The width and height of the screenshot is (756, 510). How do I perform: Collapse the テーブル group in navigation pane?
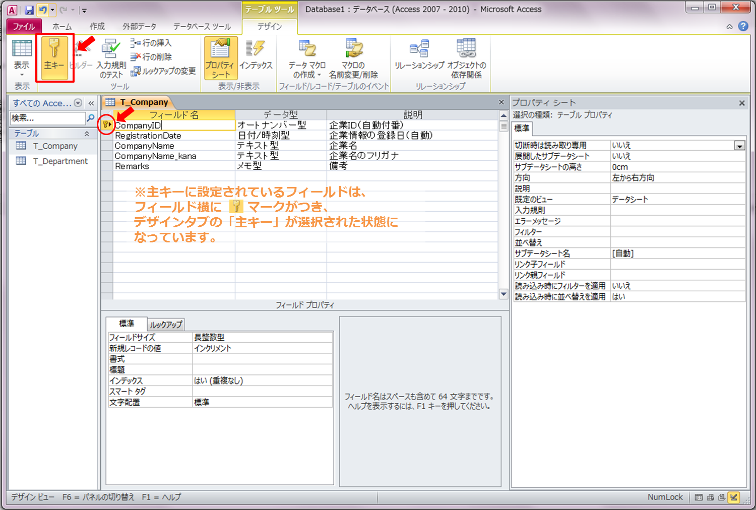tap(87, 134)
